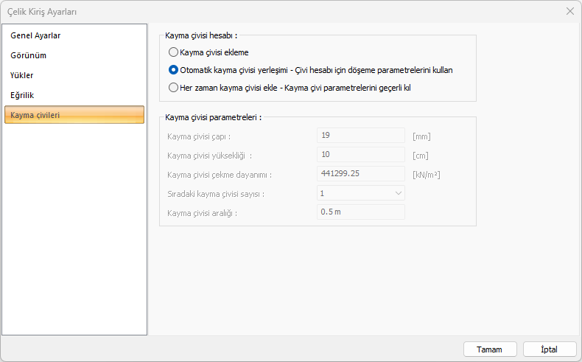Image resolution: width=582 pixels, height=362 pixels.
Task: Choose 'Otomatik kayma çivisi yerleşimi' radio option
Action: click(174, 70)
